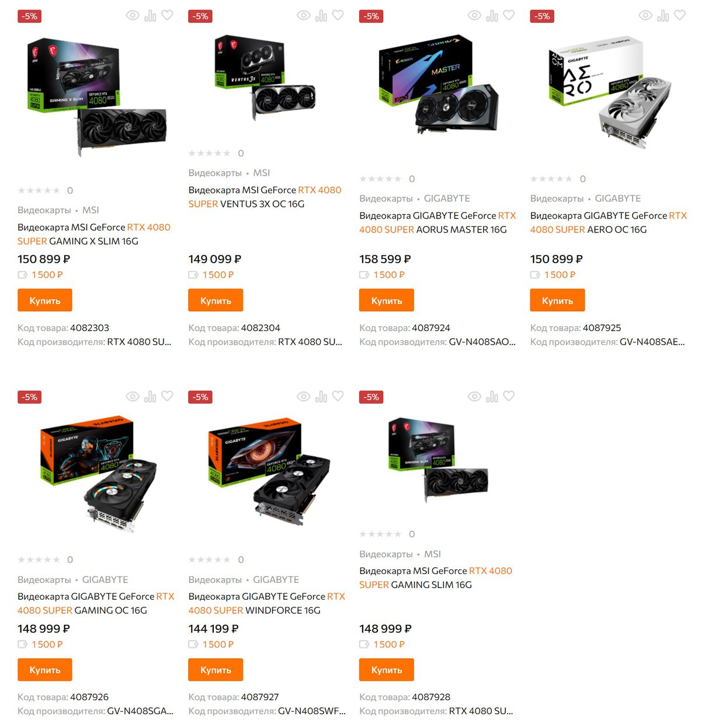
Task: Open MSI GAMING X SLIM 16G product title
Action: 94,234
